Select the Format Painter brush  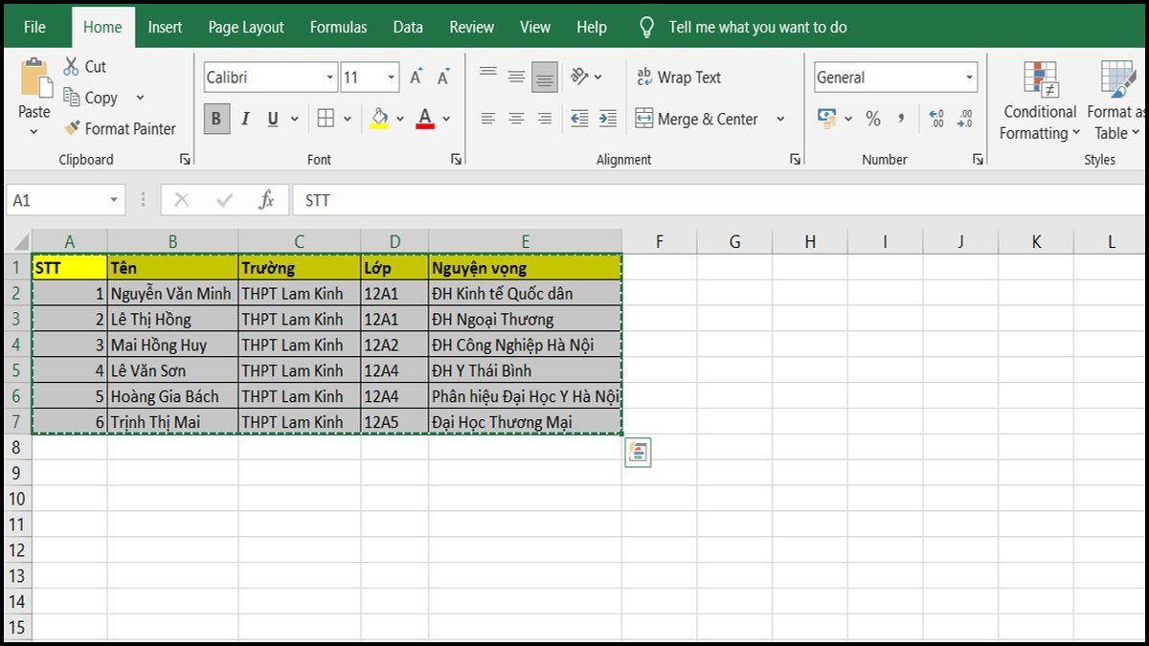pos(71,128)
